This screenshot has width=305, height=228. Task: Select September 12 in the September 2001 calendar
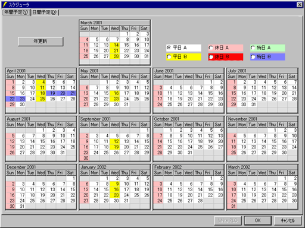point(116,141)
